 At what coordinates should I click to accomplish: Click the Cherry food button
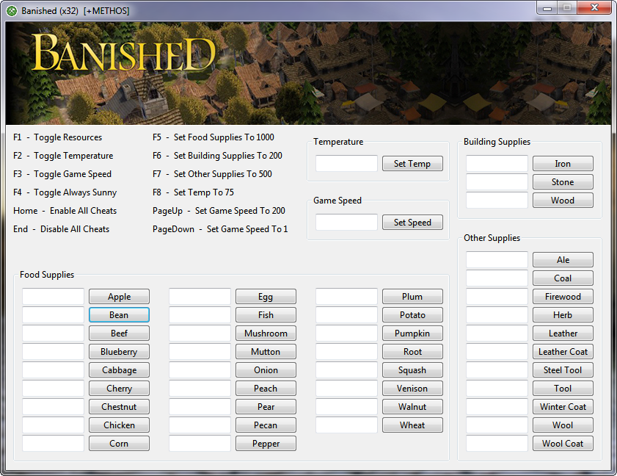(120, 388)
